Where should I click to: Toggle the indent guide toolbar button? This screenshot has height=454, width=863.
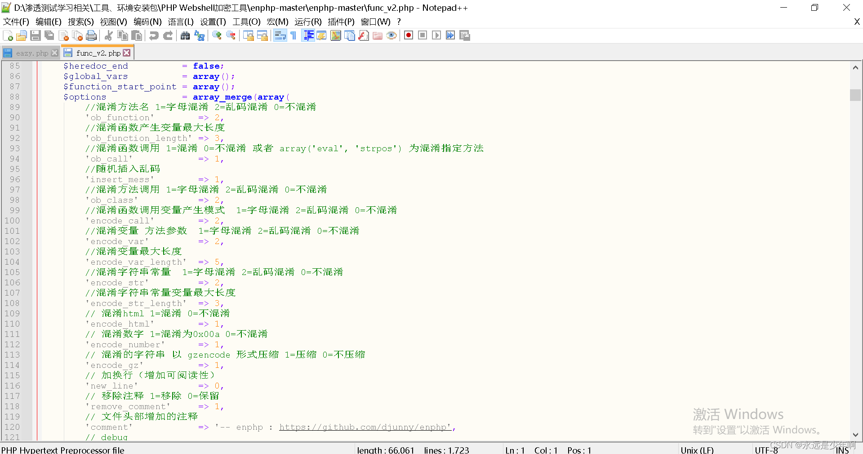(x=308, y=35)
